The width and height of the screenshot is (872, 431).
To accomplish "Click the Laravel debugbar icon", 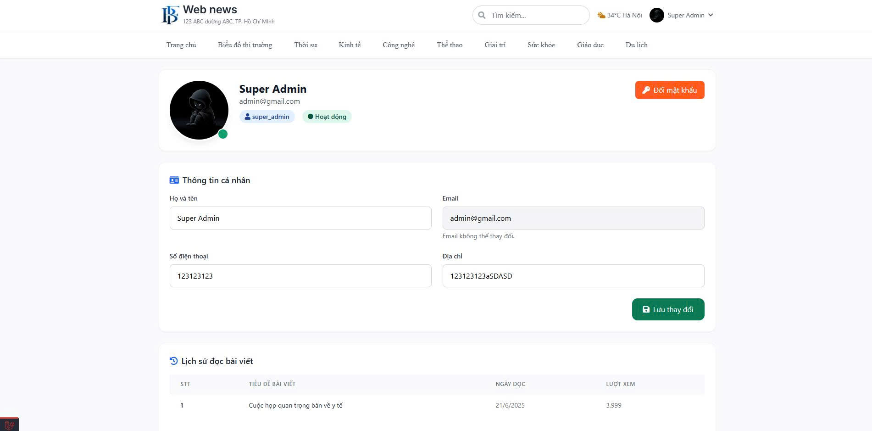I will coord(9,425).
